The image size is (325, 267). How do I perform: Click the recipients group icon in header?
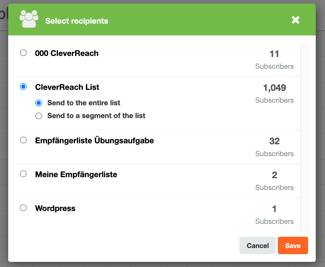tap(29, 19)
